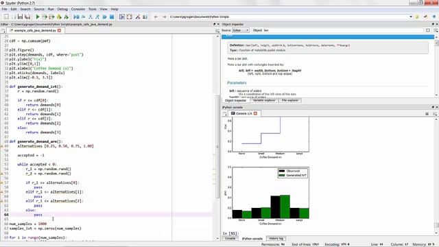The width and height of the screenshot is (439, 247).
Task: Switch to the bottom Console tab
Action: tap(230, 238)
